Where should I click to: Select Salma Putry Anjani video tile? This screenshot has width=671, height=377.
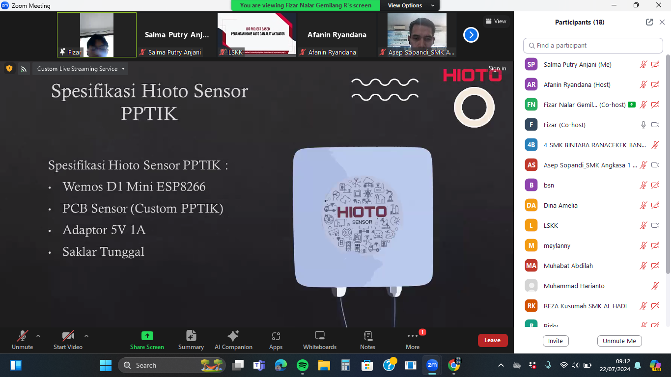(177, 35)
